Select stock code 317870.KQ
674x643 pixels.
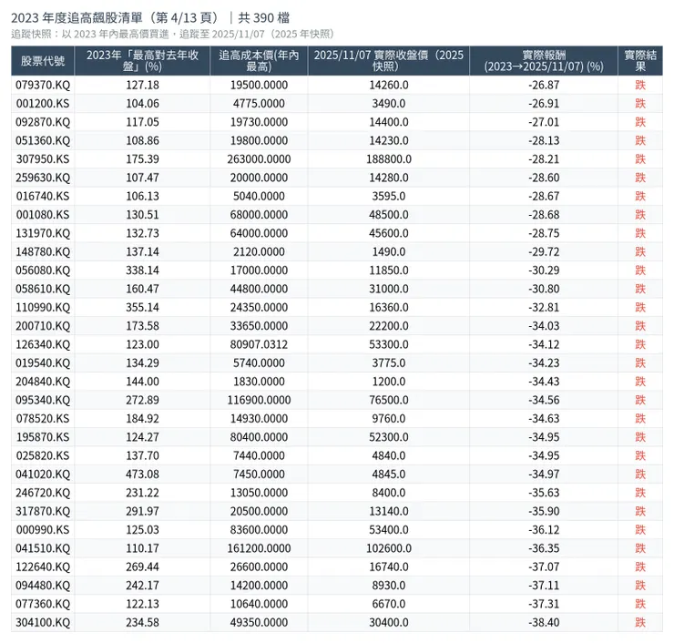point(43,511)
